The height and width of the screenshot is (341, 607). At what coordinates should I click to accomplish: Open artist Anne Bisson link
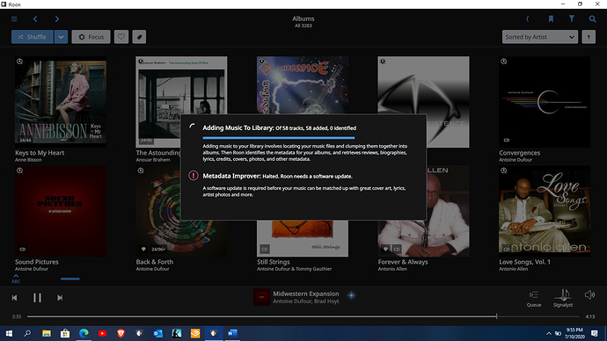[28, 160]
